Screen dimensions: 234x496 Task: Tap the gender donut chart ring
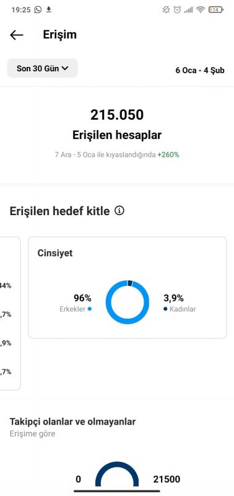tap(128, 302)
